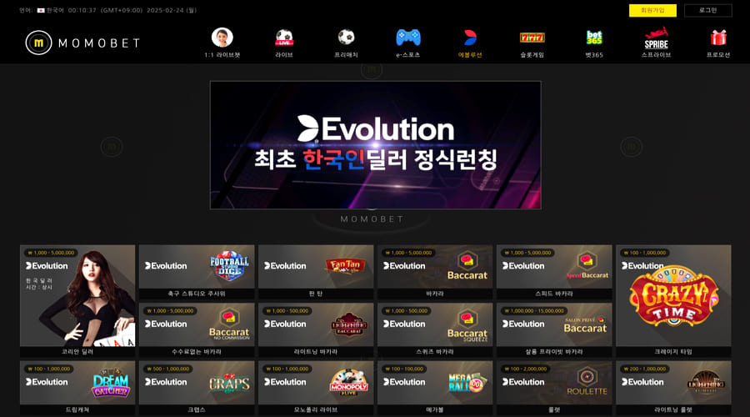Click the 로그인 login button
This screenshot has height=417, width=750.
(707, 11)
